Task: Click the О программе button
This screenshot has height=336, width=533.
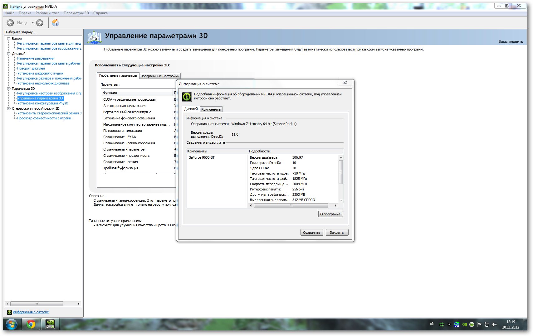Action: 330,214
